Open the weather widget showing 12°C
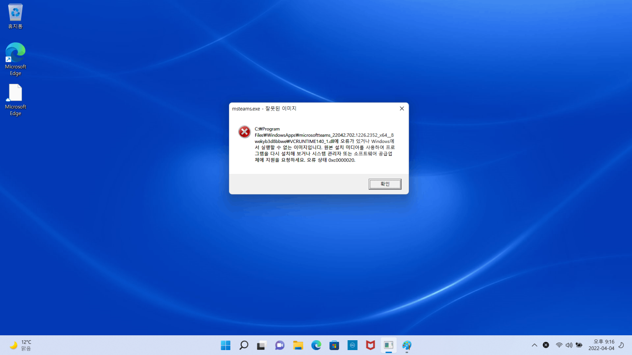The height and width of the screenshot is (355, 632). coord(21,345)
